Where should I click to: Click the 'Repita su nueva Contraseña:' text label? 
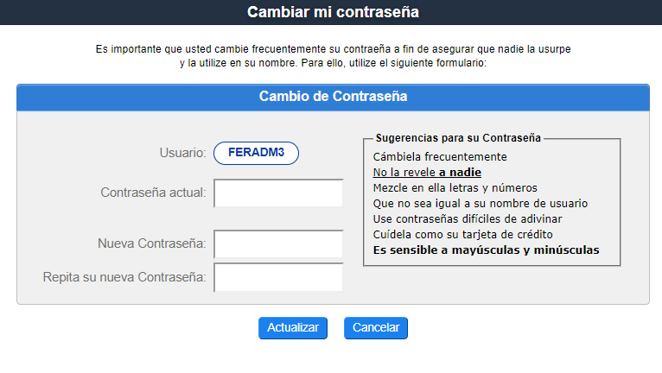pyautogui.click(x=124, y=277)
